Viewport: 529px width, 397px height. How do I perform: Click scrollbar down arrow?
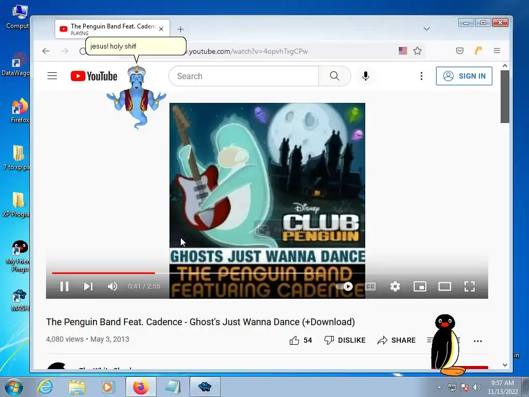505,364
